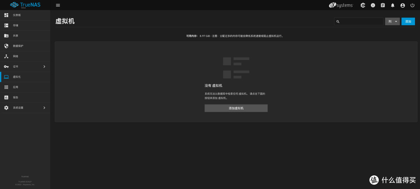Open 网络 network icon in sidebar
420x189 pixels.
(6, 56)
